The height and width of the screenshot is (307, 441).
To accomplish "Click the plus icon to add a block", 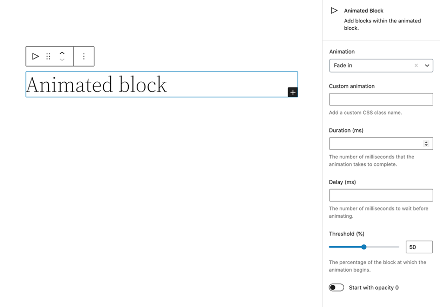I will click(x=293, y=92).
